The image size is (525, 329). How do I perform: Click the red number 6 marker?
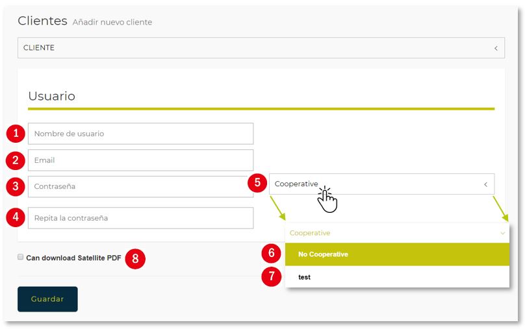coord(271,253)
